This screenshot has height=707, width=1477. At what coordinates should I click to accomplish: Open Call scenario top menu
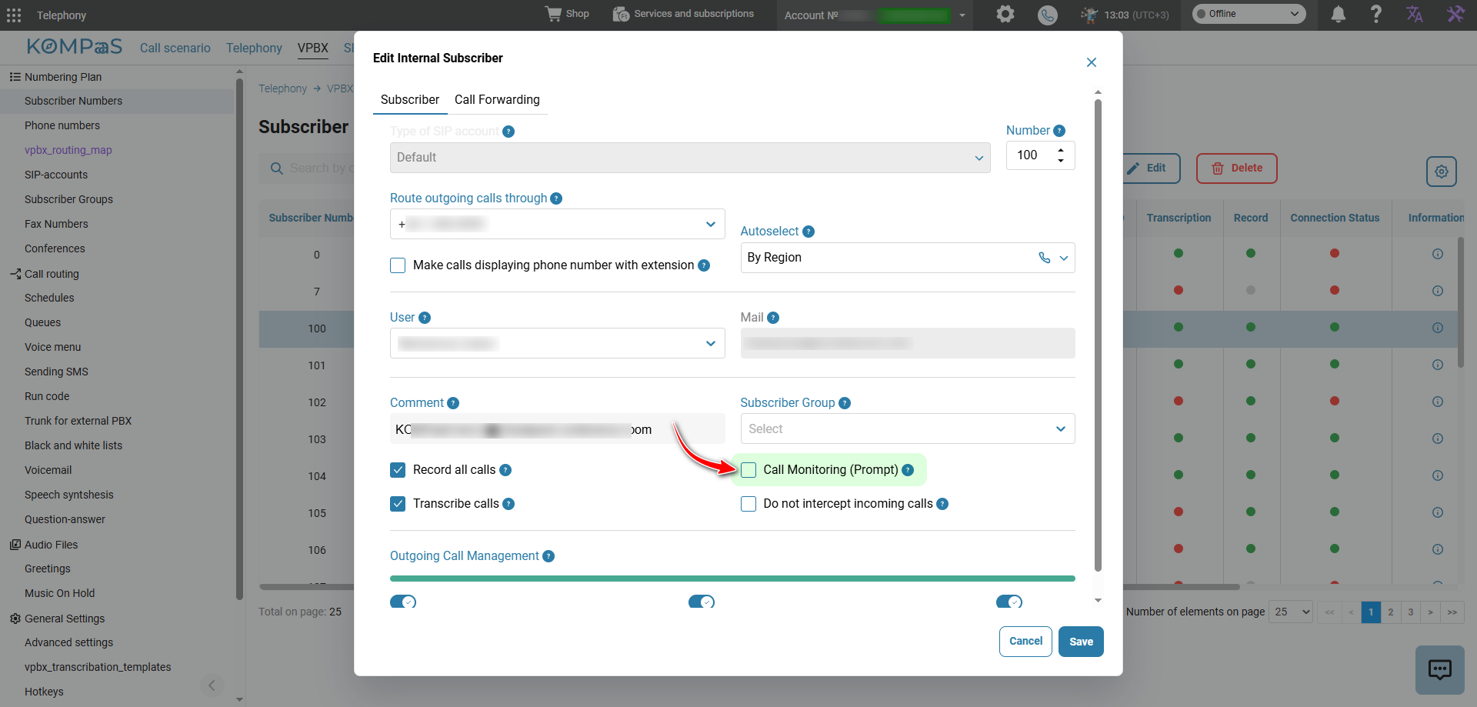click(175, 48)
